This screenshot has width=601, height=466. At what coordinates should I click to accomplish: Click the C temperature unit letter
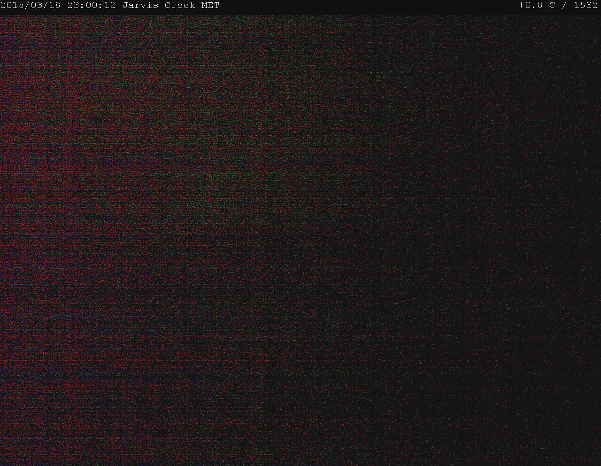[552, 6]
